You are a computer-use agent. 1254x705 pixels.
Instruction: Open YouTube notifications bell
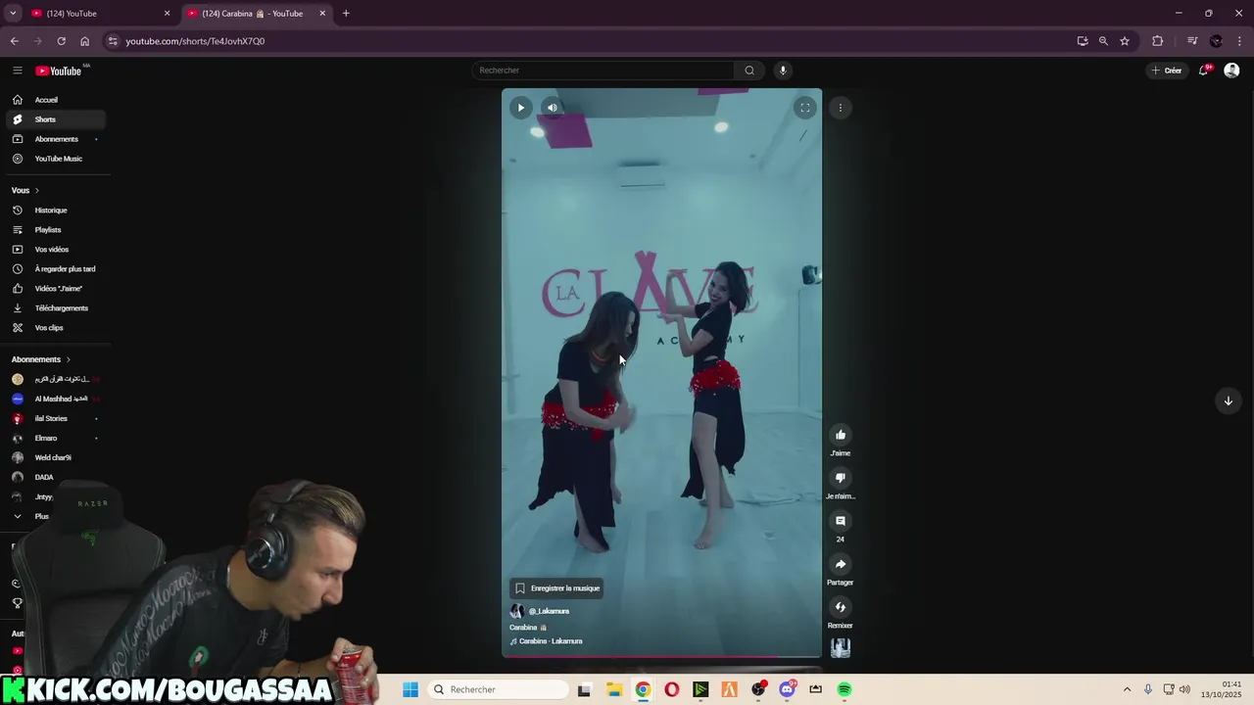click(1204, 70)
